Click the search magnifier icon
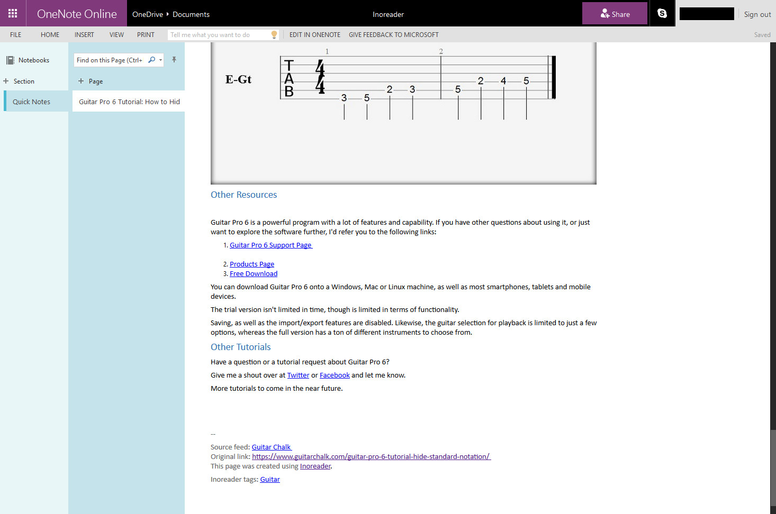Image resolution: width=776 pixels, height=514 pixels. pos(152,60)
